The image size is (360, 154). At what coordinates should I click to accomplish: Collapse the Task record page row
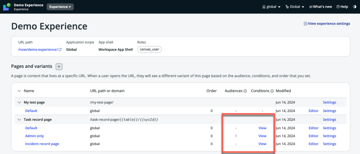pyautogui.click(x=19, y=120)
